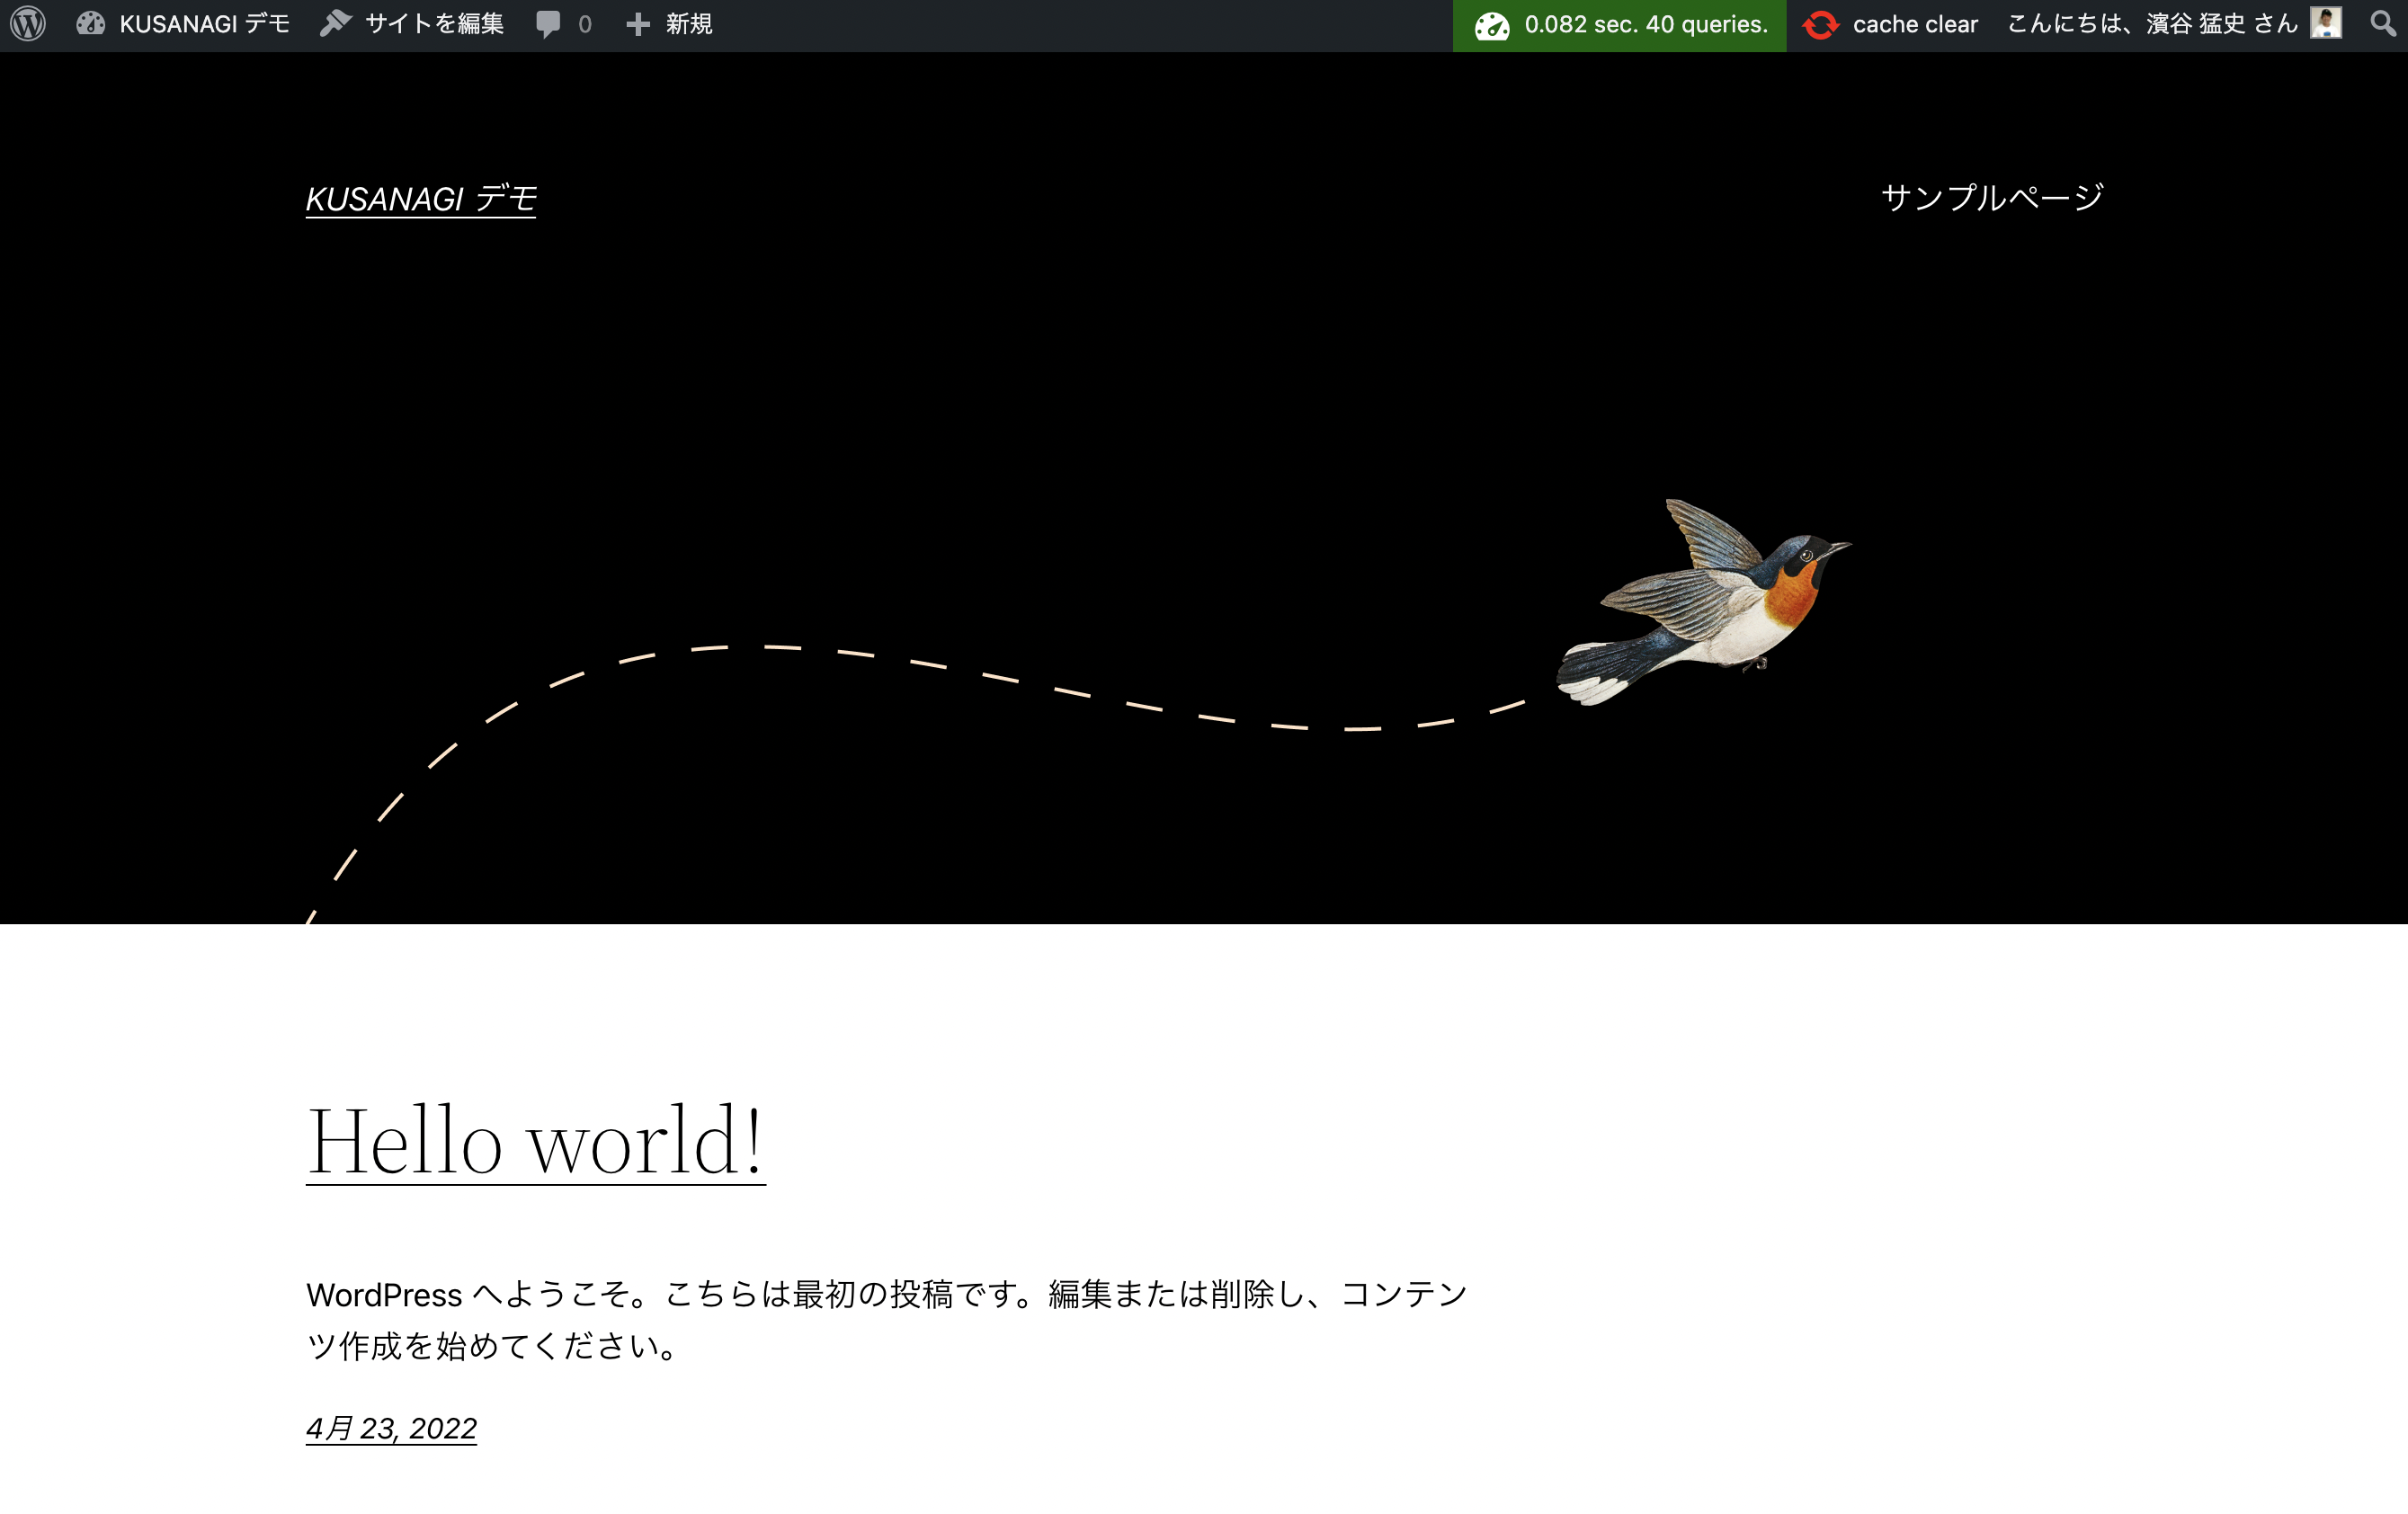Click the KUSANAGI デモ site title link
The image size is (2408, 1514).
[420, 195]
